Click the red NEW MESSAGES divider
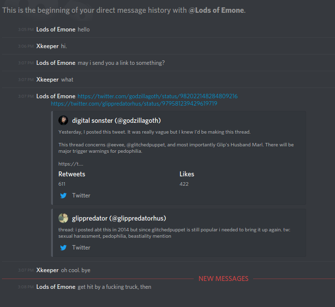335x307 pixels. [x=223, y=279]
